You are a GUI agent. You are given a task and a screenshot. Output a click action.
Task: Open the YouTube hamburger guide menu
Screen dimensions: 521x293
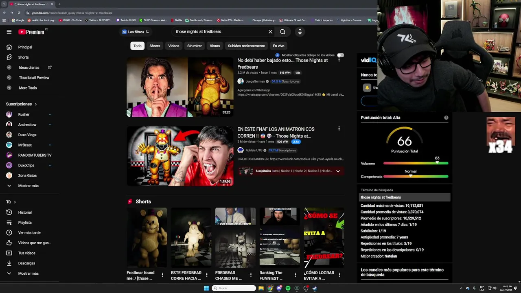click(9, 32)
